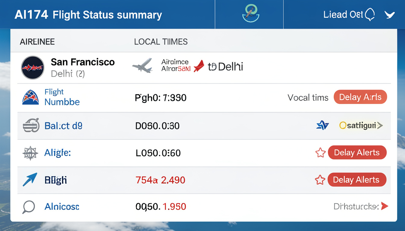Open the Liead Ost header dropdown
Viewport: 405px width, 231px height.
pyautogui.click(x=390, y=15)
